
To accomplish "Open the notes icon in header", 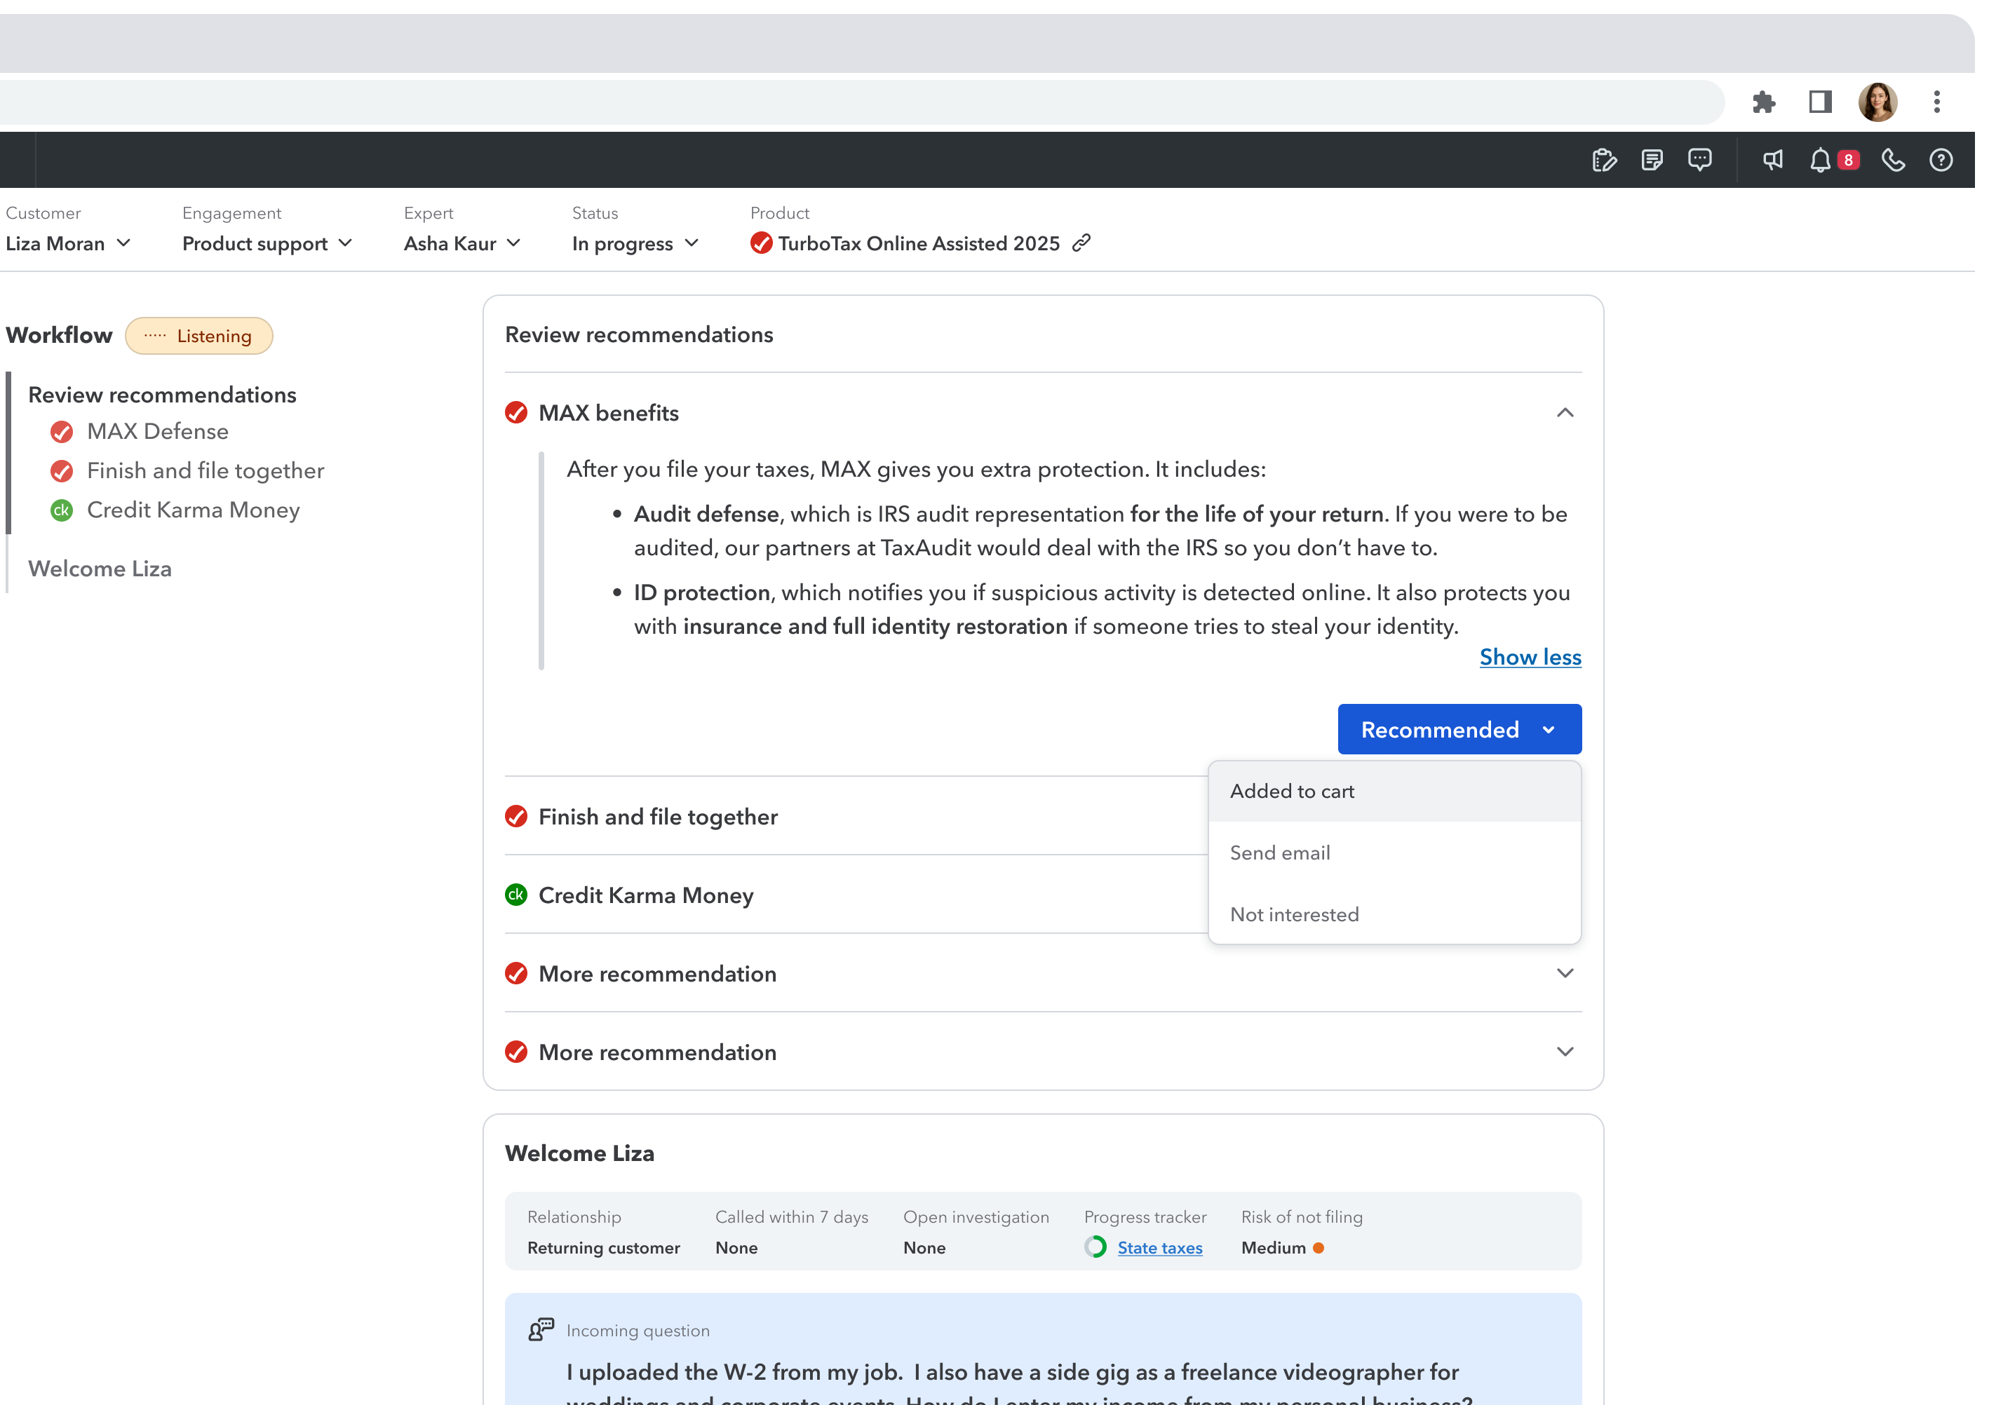I will [1652, 161].
